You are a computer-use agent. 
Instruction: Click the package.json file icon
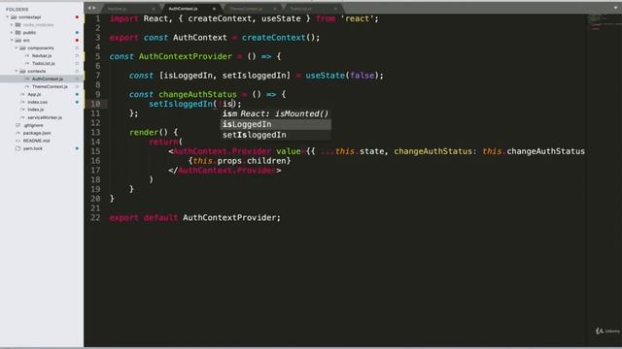tap(17, 133)
